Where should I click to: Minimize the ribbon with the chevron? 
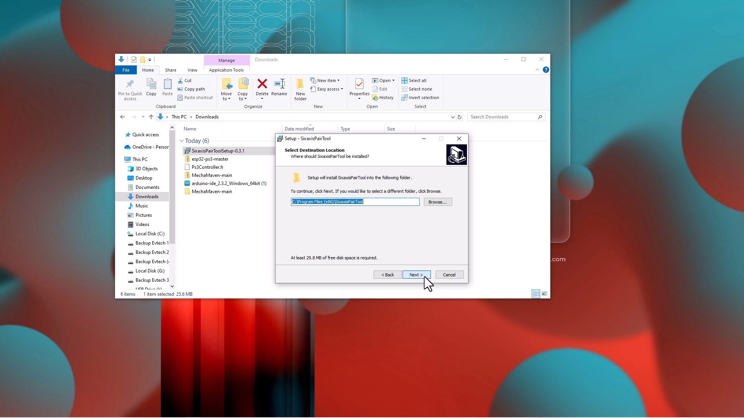tap(537, 70)
